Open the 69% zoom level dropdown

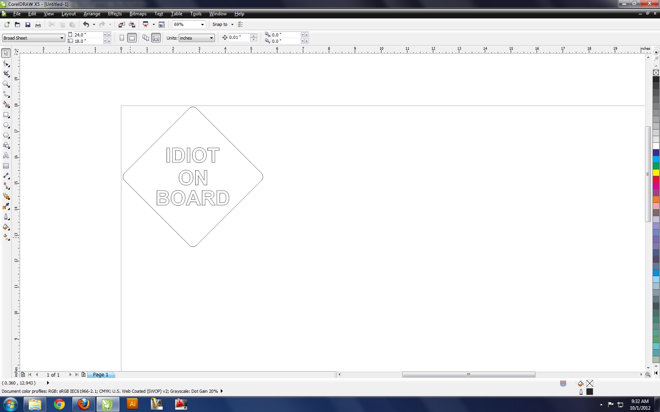pos(202,24)
